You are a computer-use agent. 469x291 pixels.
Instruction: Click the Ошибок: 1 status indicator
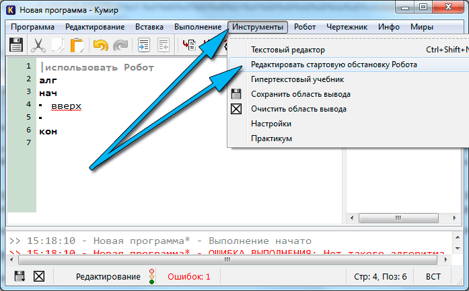click(188, 277)
